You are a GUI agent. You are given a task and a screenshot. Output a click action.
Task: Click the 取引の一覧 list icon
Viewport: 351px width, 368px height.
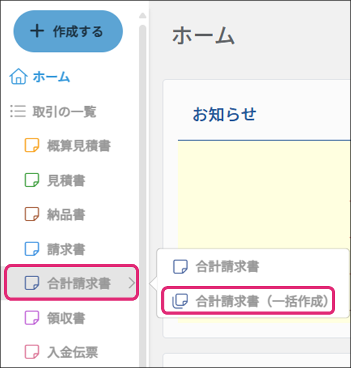point(18,112)
